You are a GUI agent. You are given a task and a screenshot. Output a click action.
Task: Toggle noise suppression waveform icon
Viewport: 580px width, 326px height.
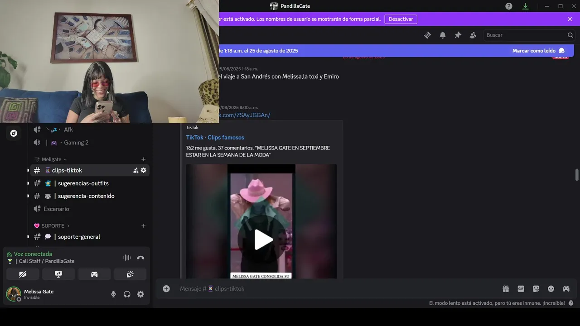pyautogui.click(x=127, y=258)
